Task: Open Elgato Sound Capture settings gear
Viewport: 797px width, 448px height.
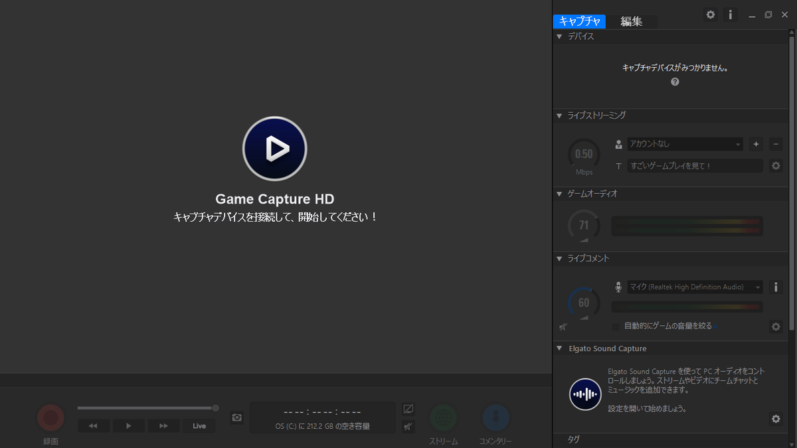Action: [776, 418]
